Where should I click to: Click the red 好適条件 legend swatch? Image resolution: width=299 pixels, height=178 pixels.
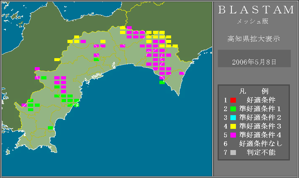(233, 100)
